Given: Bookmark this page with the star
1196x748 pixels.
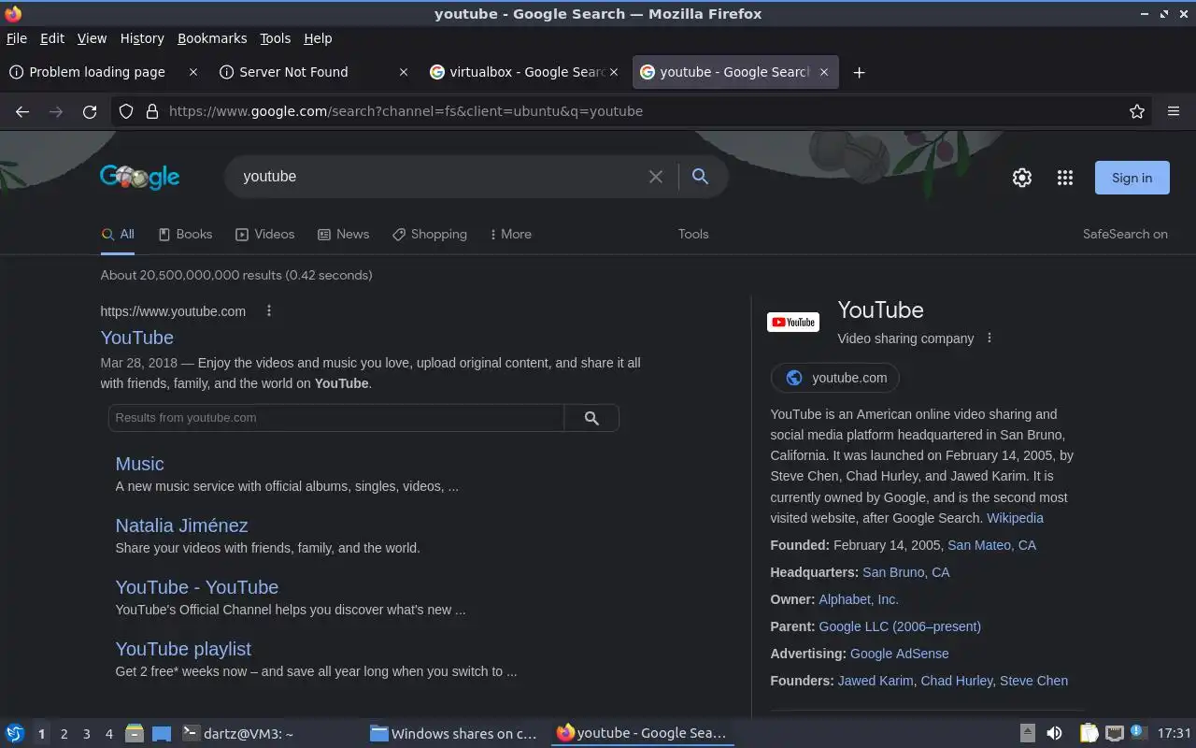Looking at the screenshot, I should (1137, 111).
